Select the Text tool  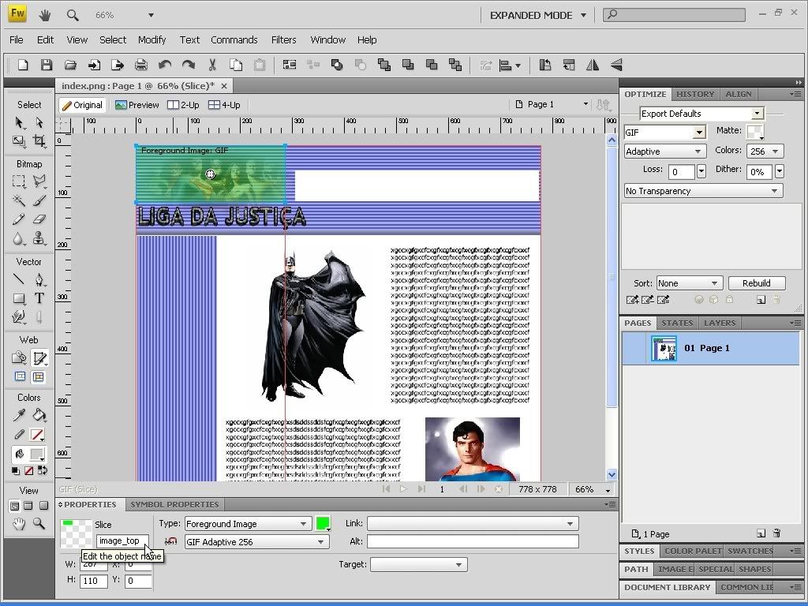[x=39, y=298]
